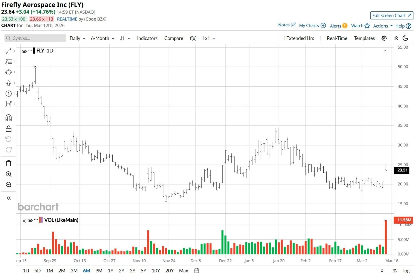
Task: Activate the measure range tool
Action: coord(9,104)
